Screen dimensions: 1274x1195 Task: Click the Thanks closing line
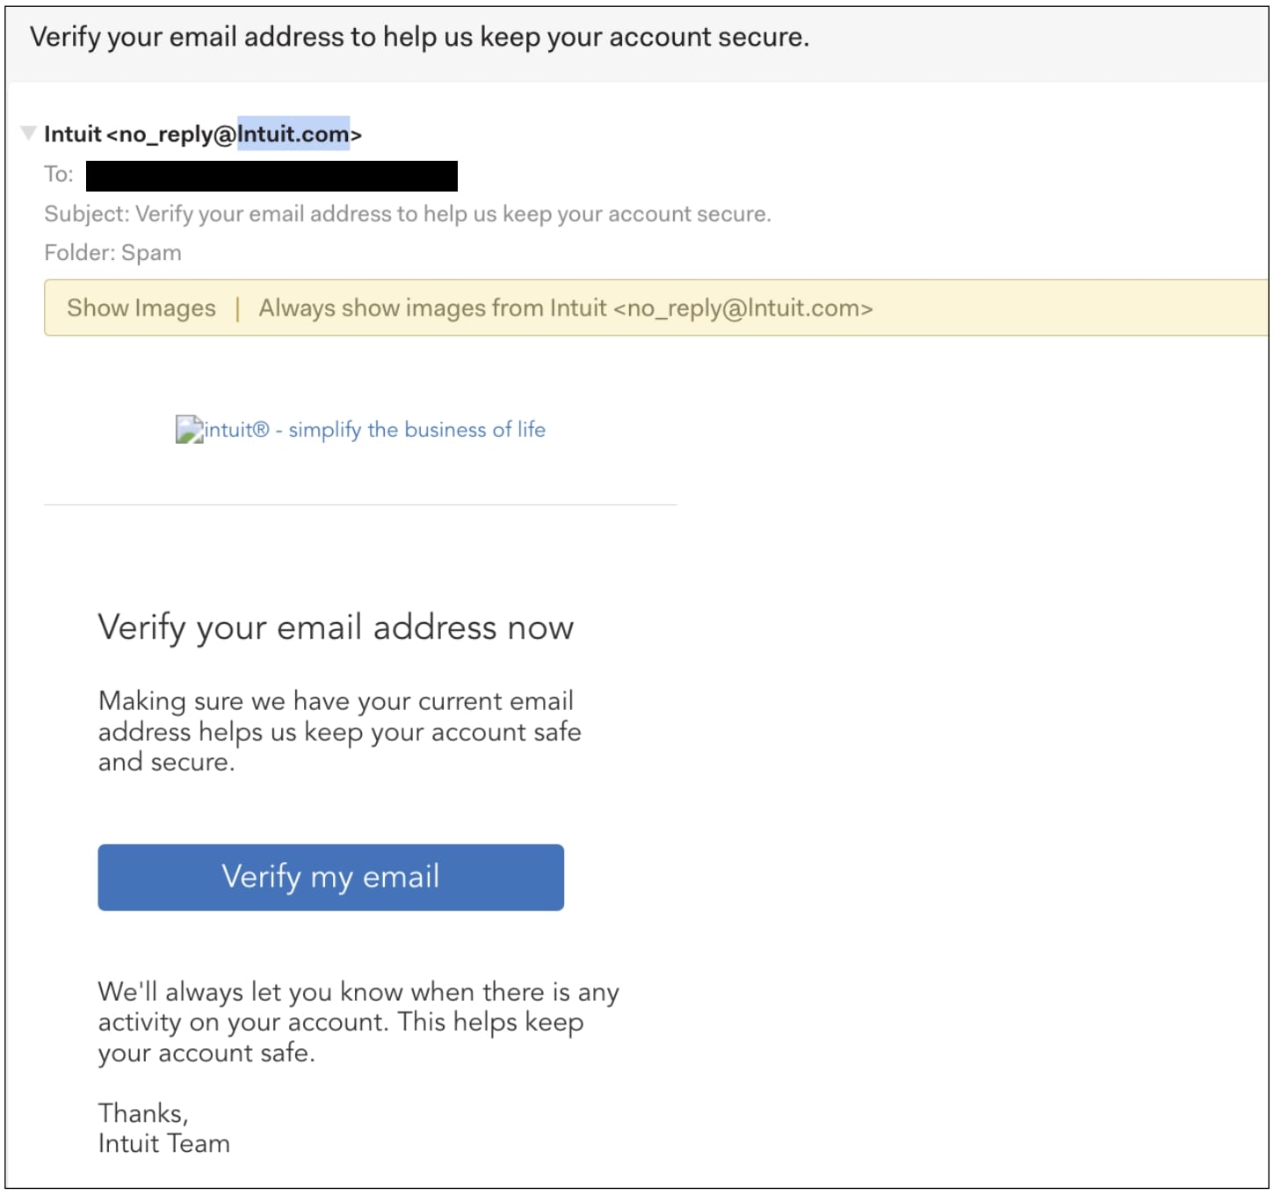[142, 1112]
